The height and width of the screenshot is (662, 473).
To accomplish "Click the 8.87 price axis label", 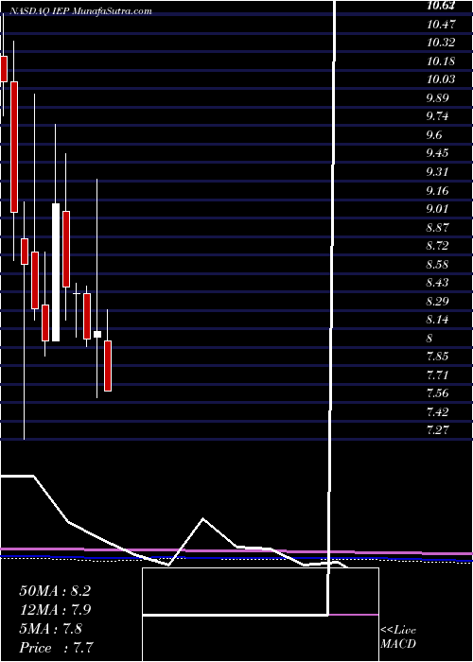I will (x=437, y=228).
